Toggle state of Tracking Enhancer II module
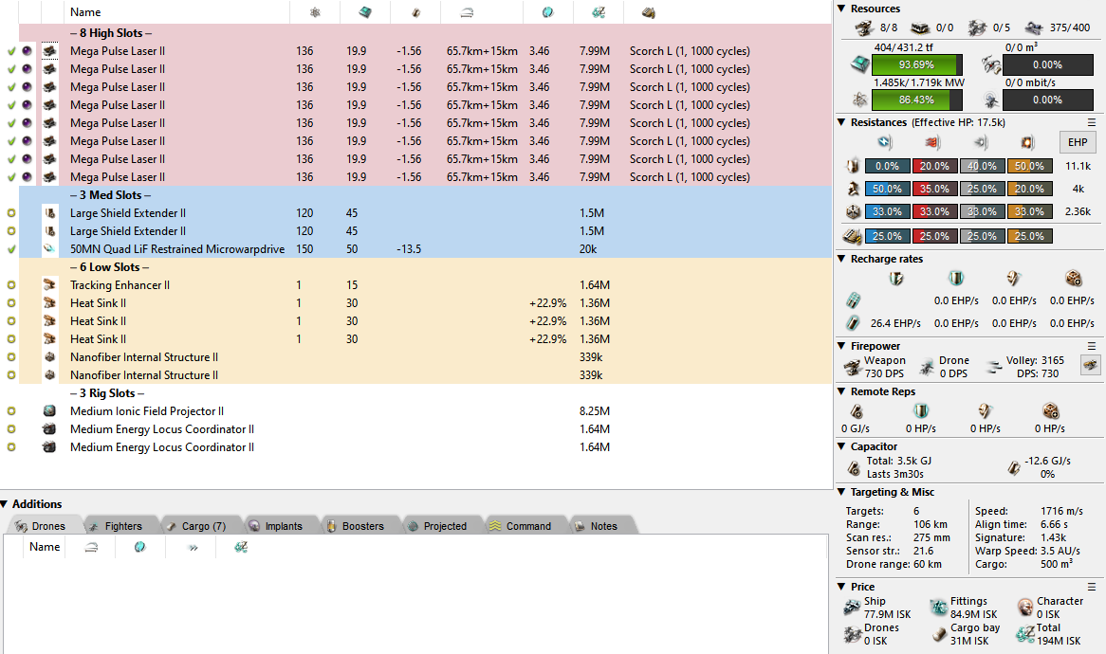The image size is (1106, 654). [x=11, y=285]
